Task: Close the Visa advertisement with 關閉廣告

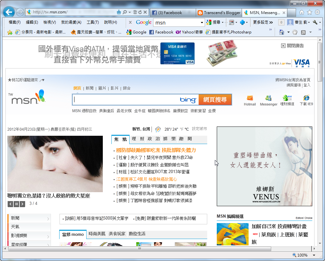Action: click(292, 46)
